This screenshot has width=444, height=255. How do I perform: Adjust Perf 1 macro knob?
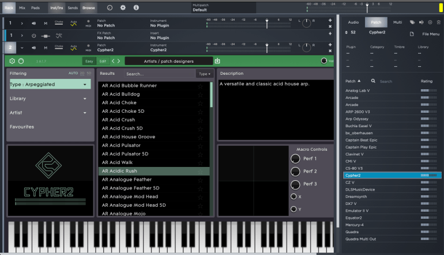point(295,159)
